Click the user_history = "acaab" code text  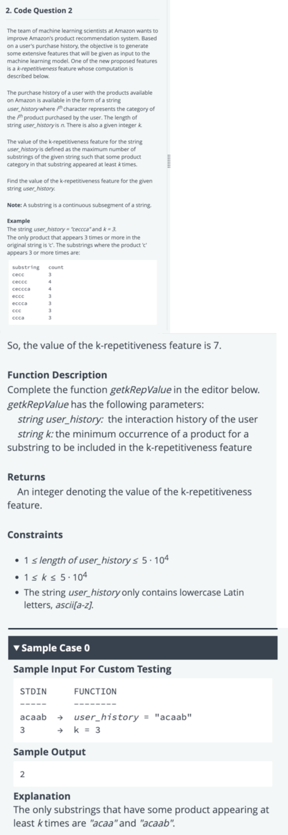132,717
